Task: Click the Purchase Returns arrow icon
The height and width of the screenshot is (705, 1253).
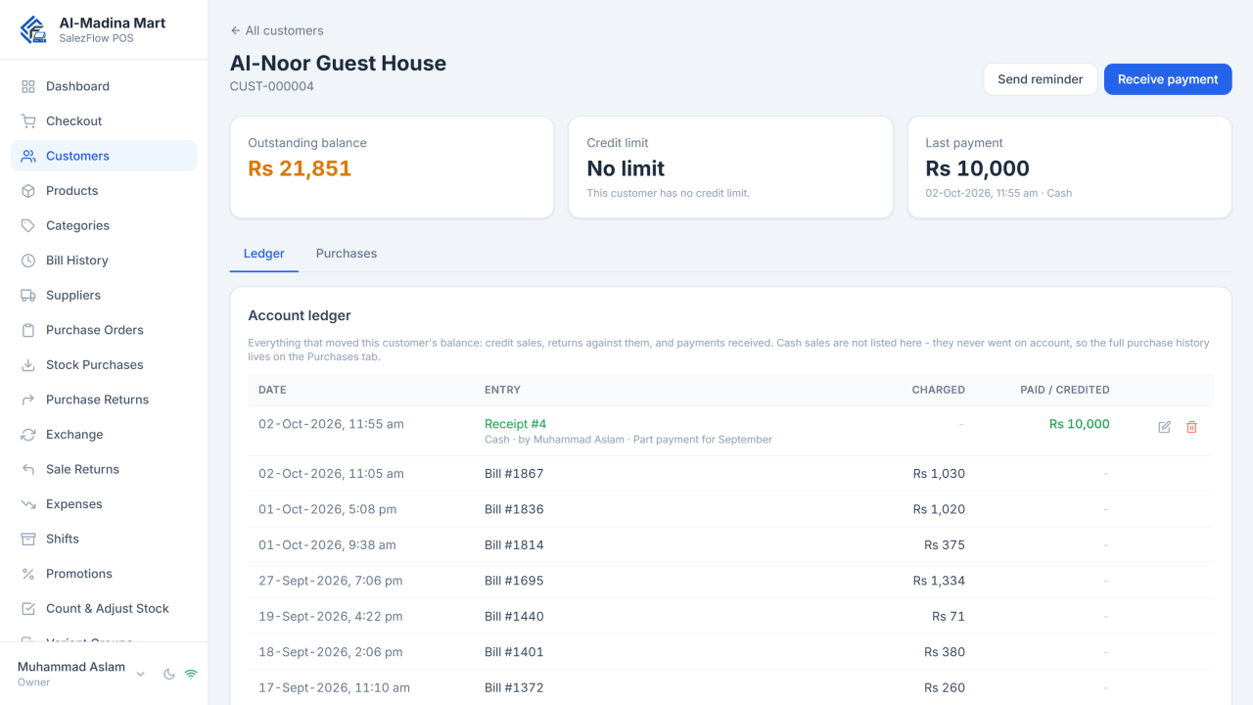Action: pos(28,399)
